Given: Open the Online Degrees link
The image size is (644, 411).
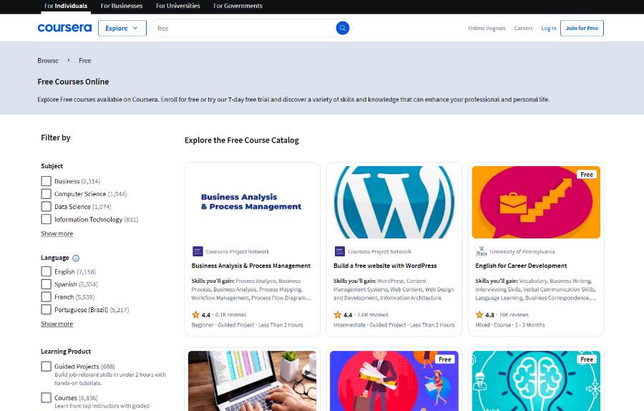Looking at the screenshot, I should [487, 29].
